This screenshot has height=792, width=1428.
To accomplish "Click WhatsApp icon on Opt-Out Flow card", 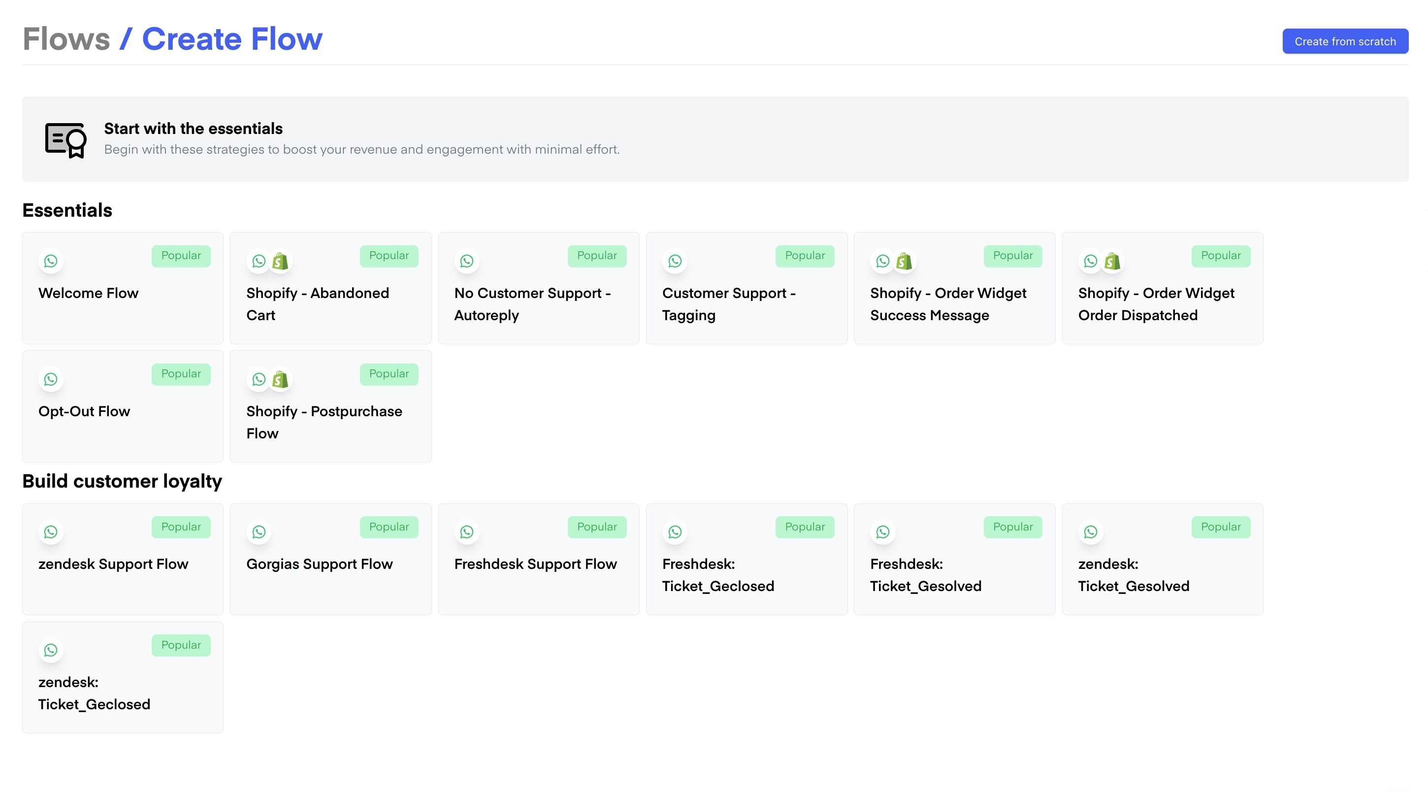I will 51,379.
